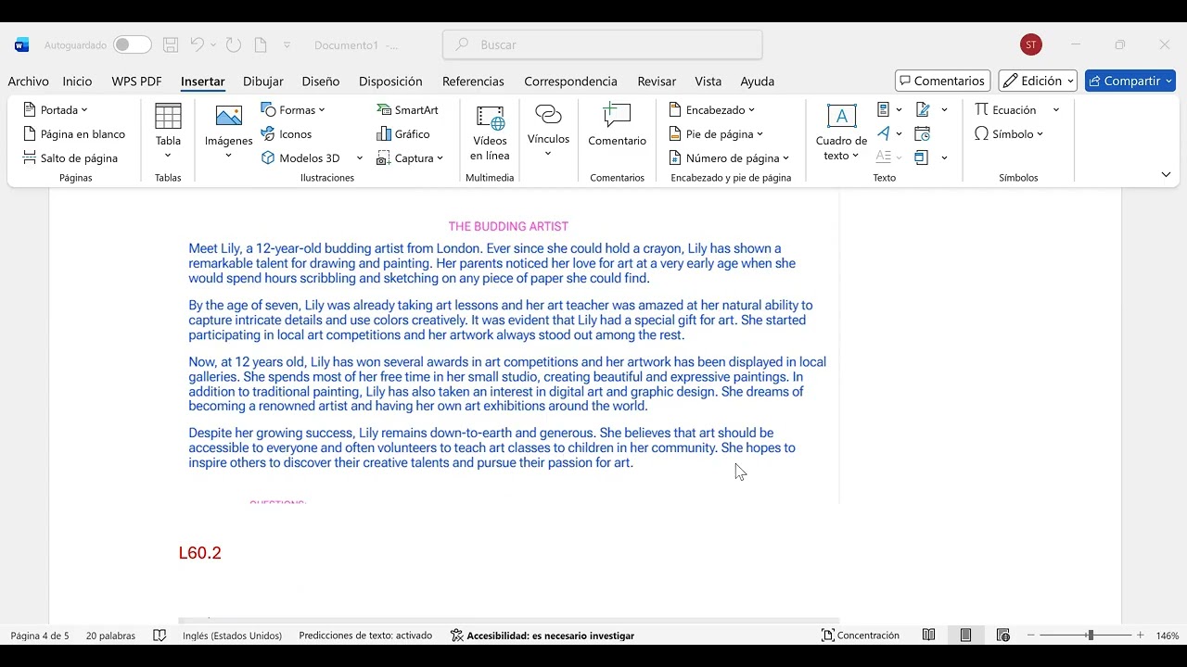The image size is (1187, 667).
Task: Zoom in with the plus button
Action: tap(1140, 636)
